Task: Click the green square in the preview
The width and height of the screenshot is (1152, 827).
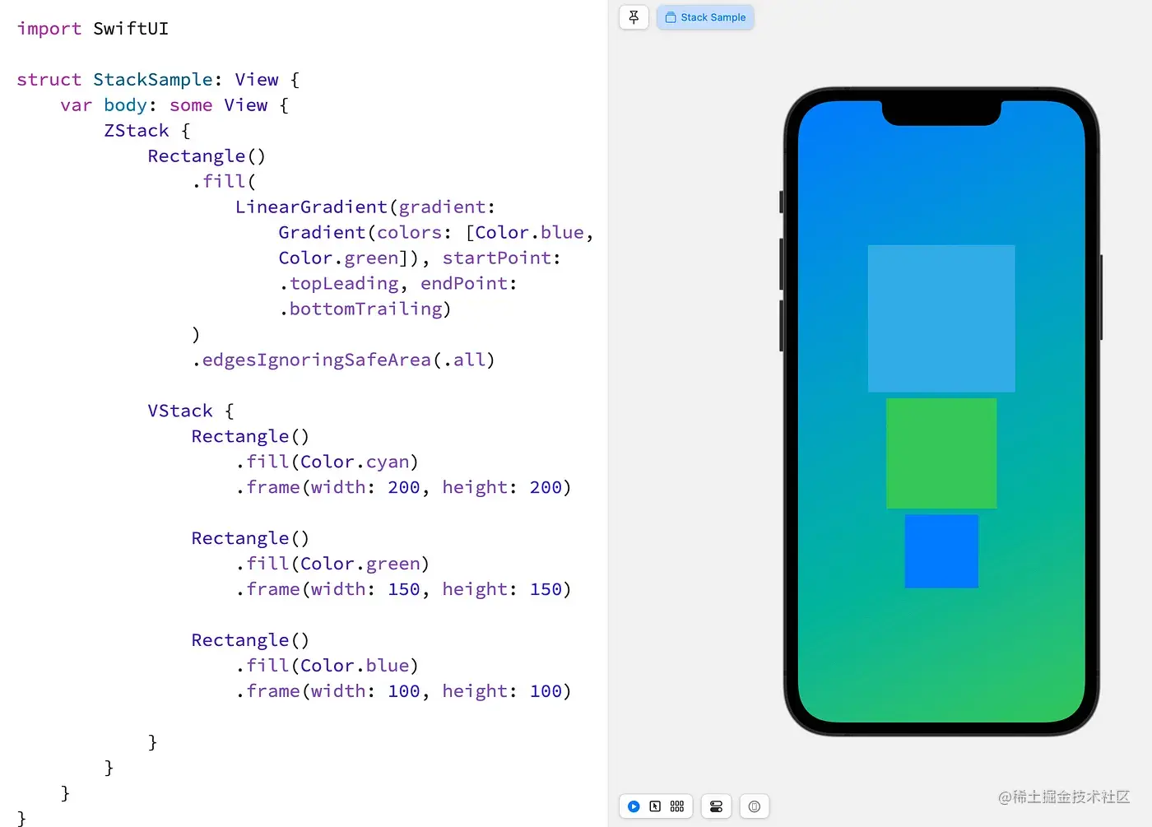Action: point(941,453)
